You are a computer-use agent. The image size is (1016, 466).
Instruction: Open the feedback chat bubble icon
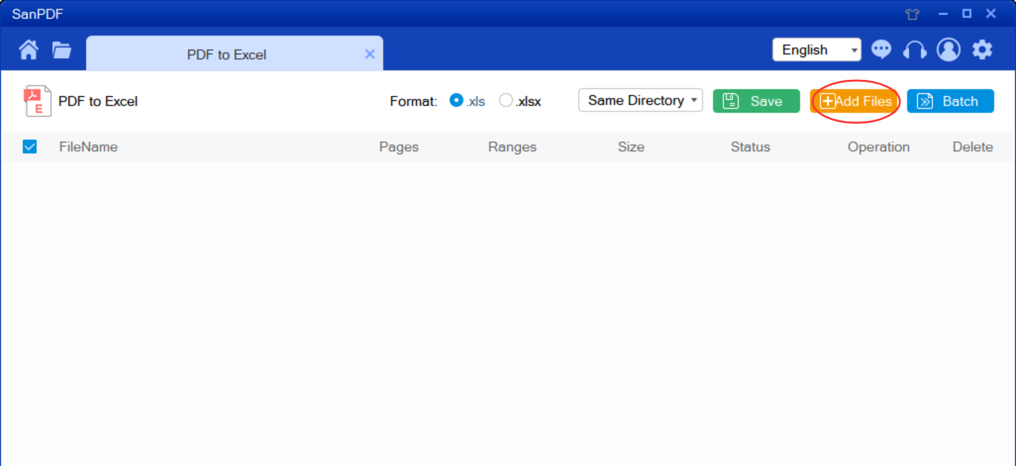click(881, 50)
